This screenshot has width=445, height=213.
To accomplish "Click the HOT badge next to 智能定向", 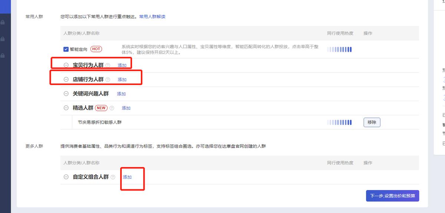I will click(96, 48).
